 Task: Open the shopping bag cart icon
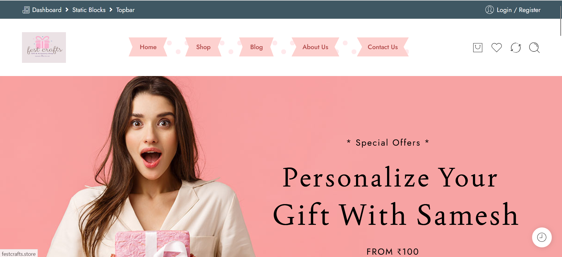click(478, 47)
